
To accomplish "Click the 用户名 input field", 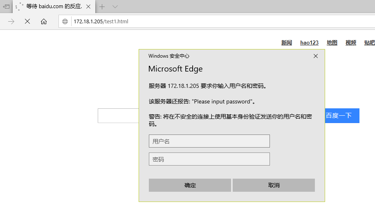I will pos(209,141).
